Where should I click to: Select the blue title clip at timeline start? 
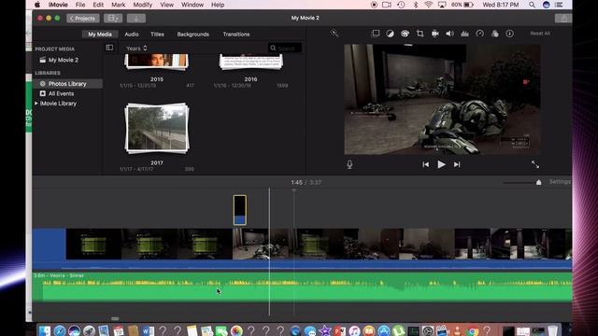pyautogui.click(x=50, y=245)
